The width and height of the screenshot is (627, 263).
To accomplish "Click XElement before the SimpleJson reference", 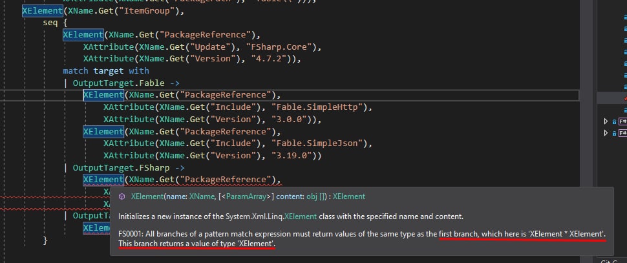I will click(103, 132).
